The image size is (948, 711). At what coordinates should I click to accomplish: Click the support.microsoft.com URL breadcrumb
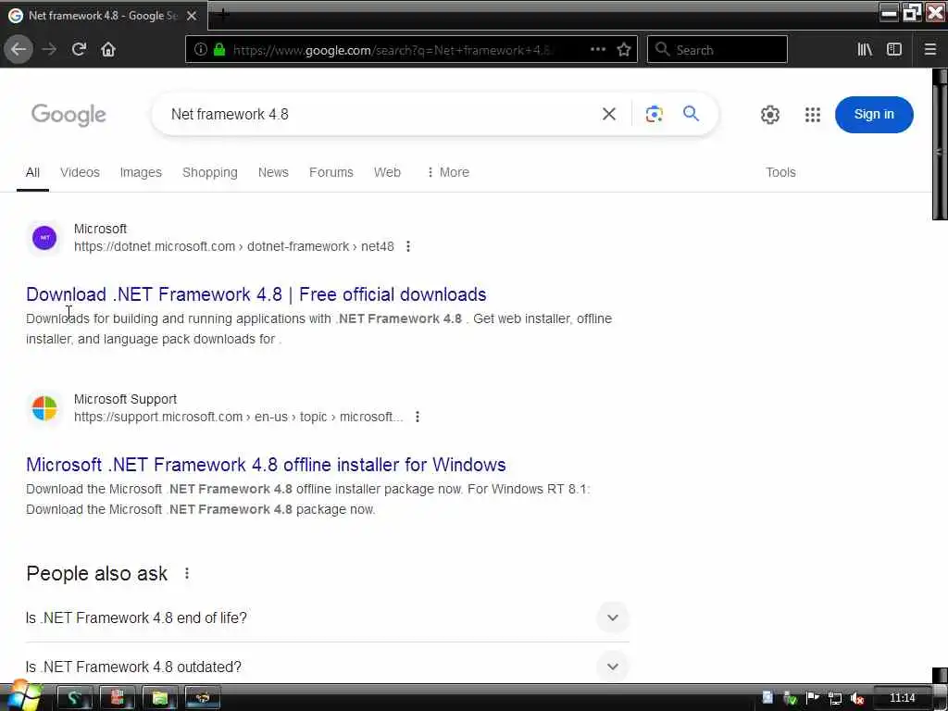click(238, 418)
